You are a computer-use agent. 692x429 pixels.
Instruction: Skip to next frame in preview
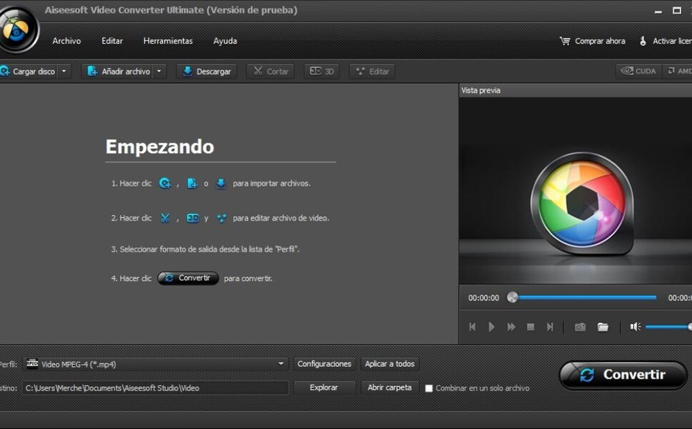(550, 327)
